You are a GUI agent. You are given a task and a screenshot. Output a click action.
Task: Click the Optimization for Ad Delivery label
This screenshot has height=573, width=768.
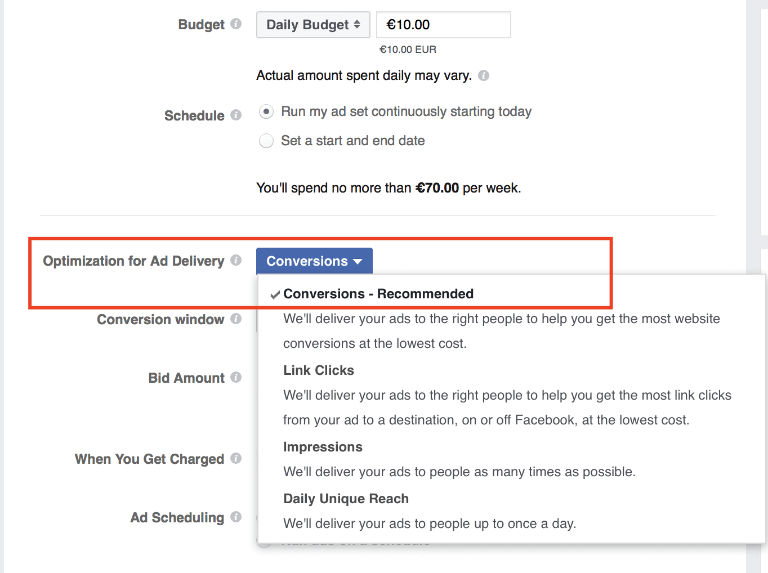[133, 261]
